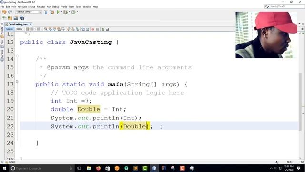
Task: Open Sublime Text from the taskbar
Action: 135,168
